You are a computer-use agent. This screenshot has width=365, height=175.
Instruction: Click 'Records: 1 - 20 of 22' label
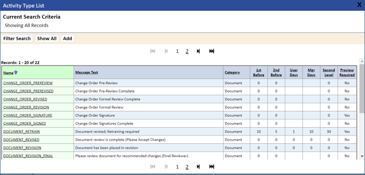[x=20, y=63]
